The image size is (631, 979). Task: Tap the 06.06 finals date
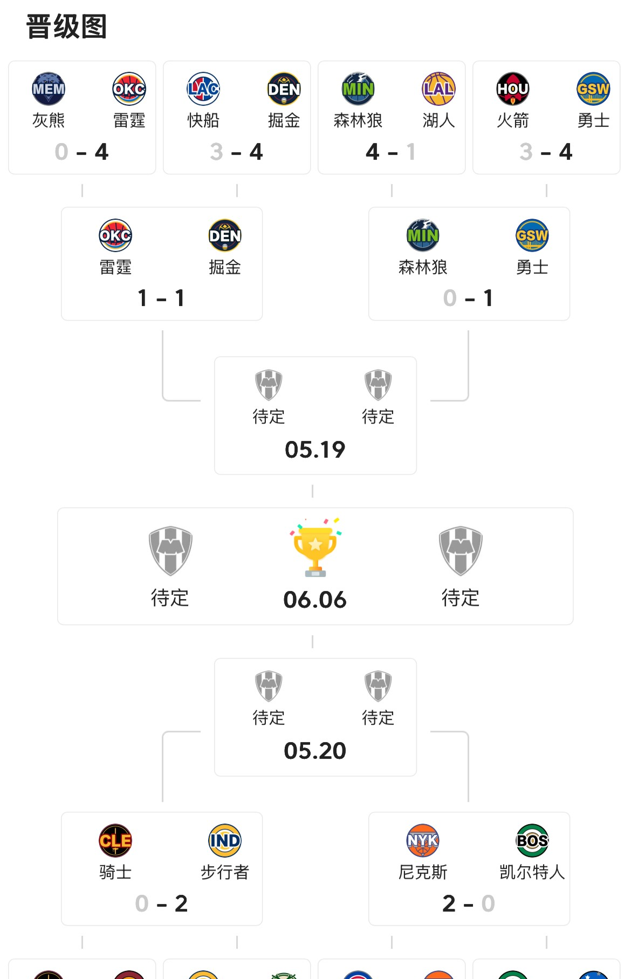tap(315, 600)
